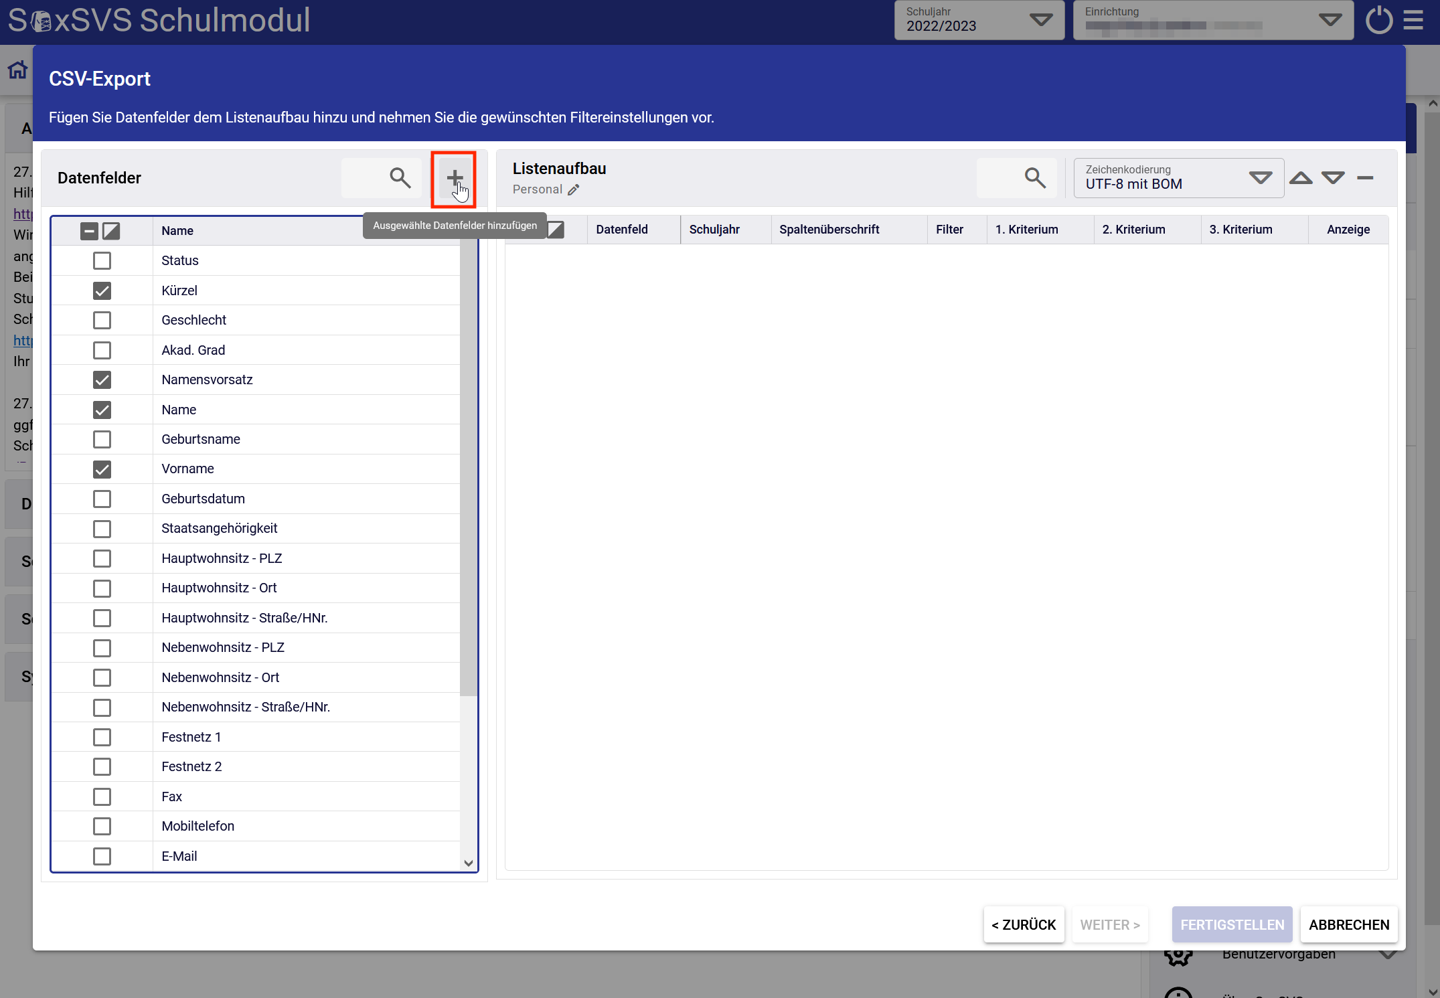1440x998 pixels.
Task: Invert selection in Datenfelder header
Action: (111, 231)
